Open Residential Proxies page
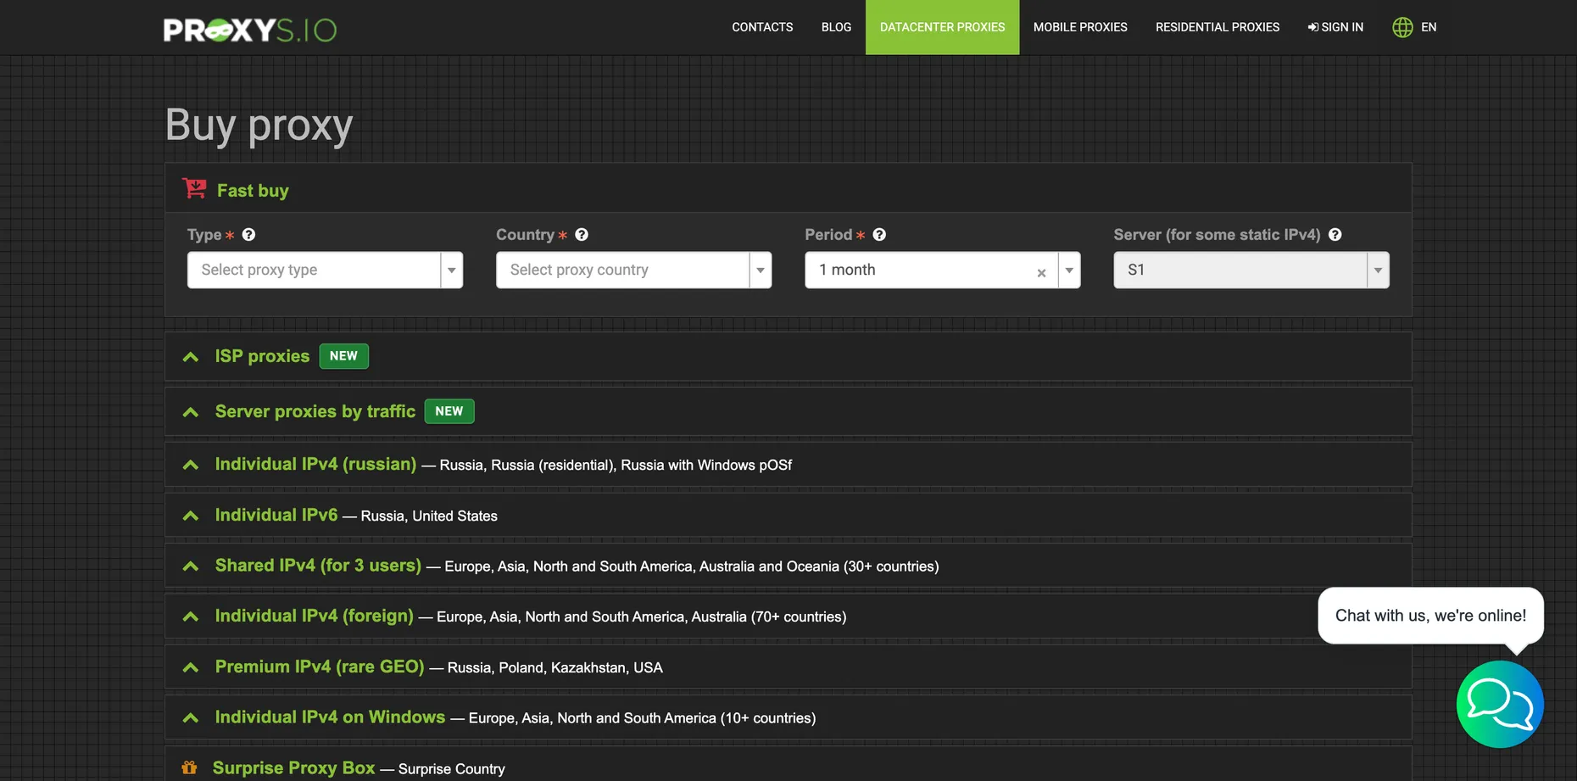This screenshot has height=781, width=1577. point(1218,27)
